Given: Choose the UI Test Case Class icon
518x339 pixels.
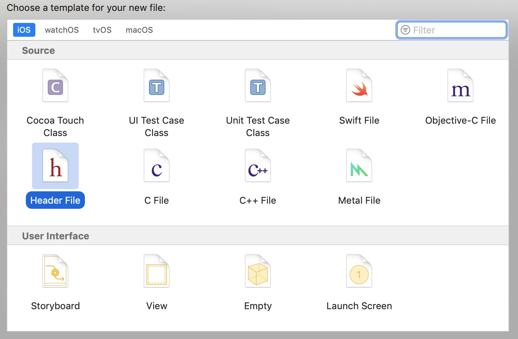Looking at the screenshot, I should 157,85.
